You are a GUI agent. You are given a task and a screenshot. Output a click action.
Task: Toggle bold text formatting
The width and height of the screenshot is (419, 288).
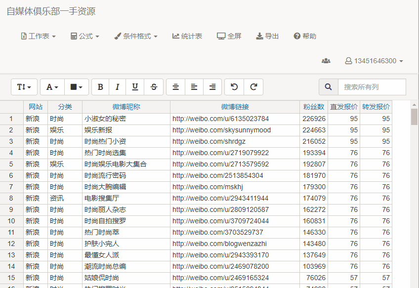(x=100, y=87)
